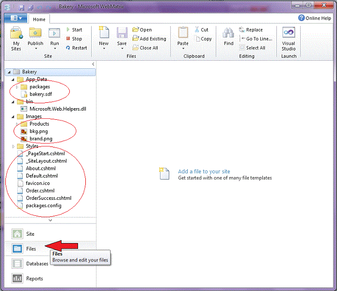Collapse the App_Data folder
Screen dimensions: 337x291
tap(13, 80)
